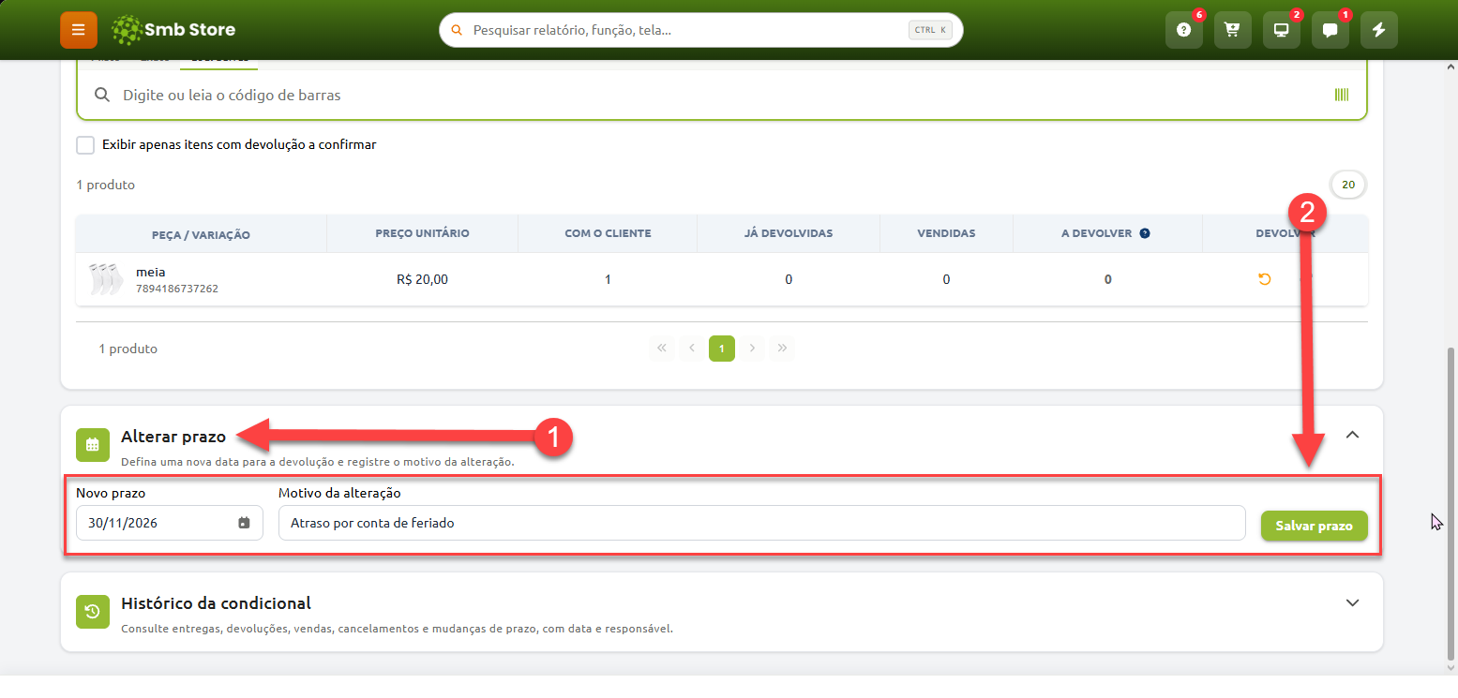Screen dimensions: 1458x698
Task: Tick Exibir apenas itens com devolução a confirmar
Action: point(86,145)
